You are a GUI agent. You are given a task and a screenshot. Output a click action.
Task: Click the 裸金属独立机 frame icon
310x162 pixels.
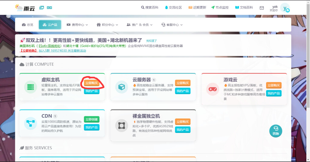tap(122, 126)
